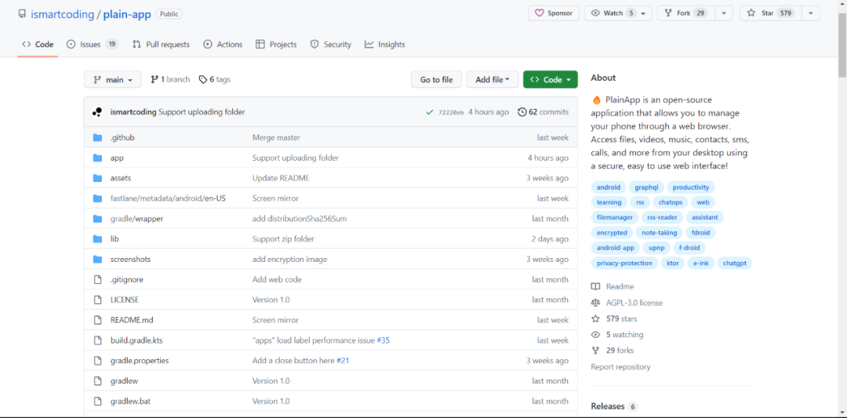The height and width of the screenshot is (418, 847).
Task: Click the Sponsor button
Action: [554, 13]
